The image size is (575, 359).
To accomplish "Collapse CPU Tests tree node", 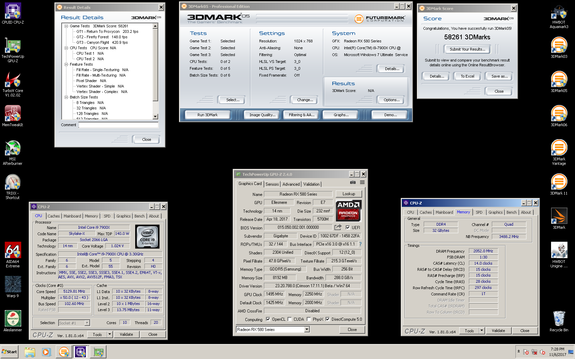I will (x=66, y=48).
